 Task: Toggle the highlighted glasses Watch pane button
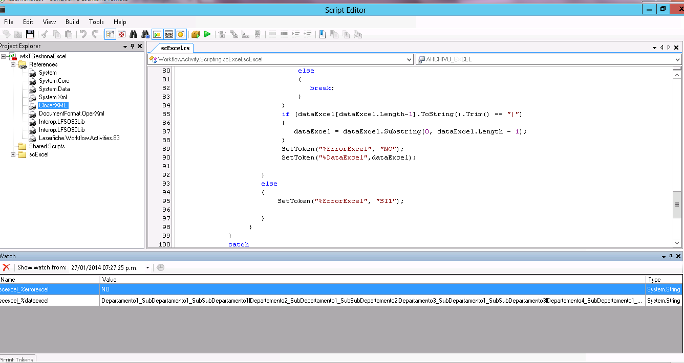click(x=168, y=34)
